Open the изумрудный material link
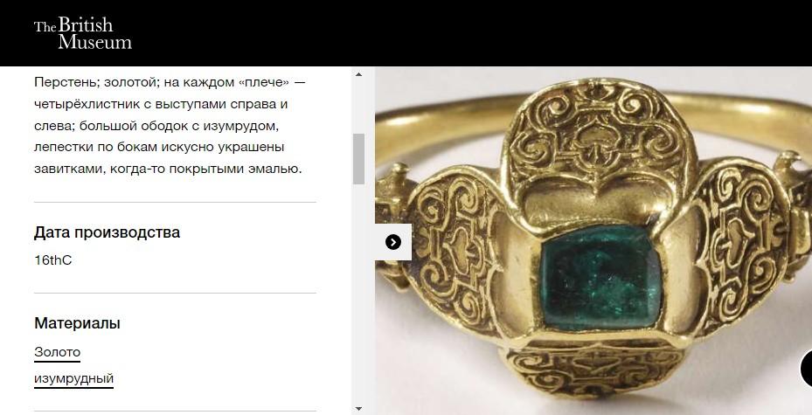The height and width of the screenshot is (415, 812). coord(73,379)
